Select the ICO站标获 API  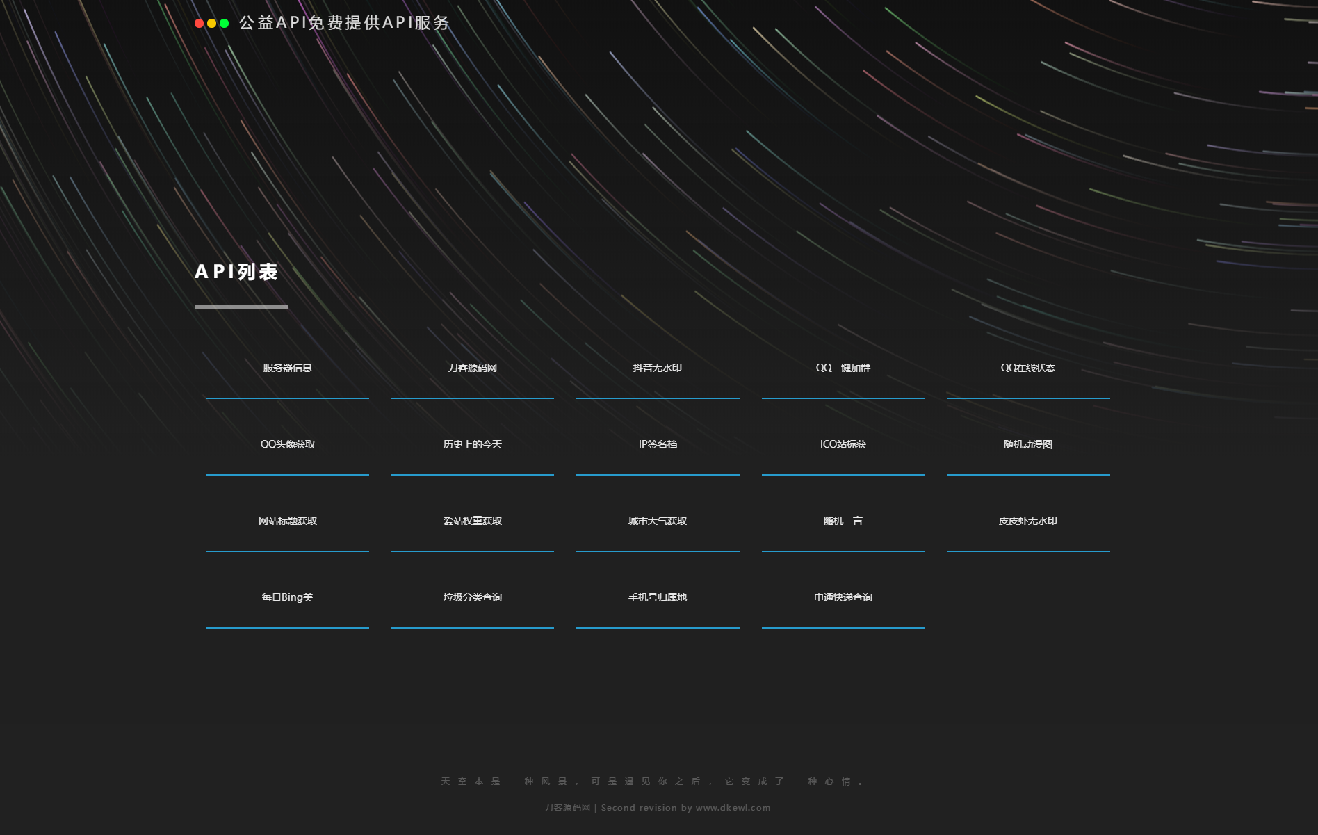843,444
